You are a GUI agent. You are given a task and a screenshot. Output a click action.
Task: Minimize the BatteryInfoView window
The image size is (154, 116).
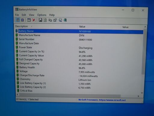tap(123, 10)
